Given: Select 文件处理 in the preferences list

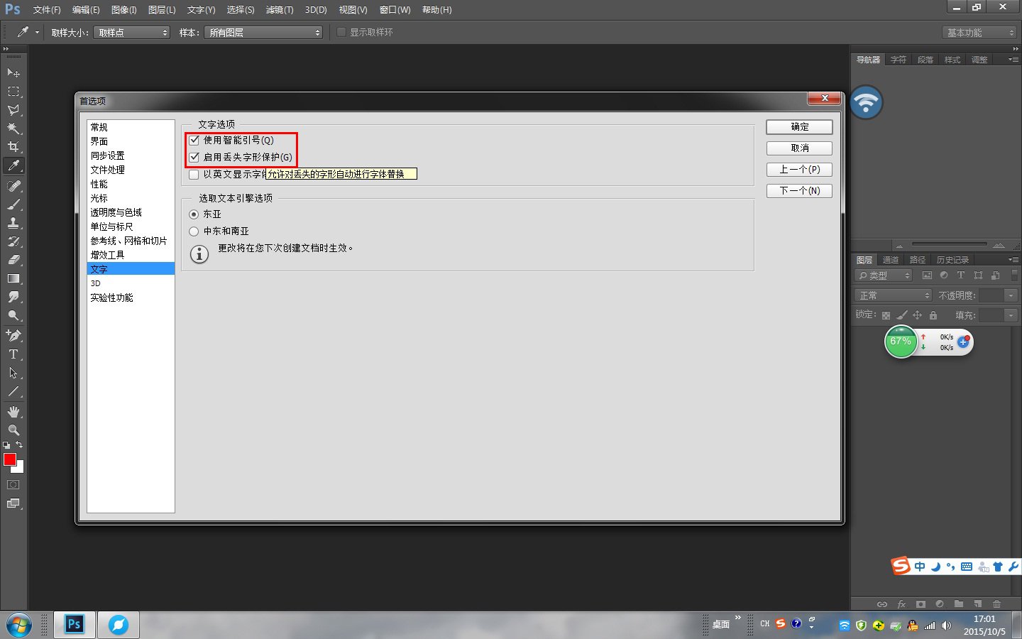Looking at the screenshot, I should (108, 170).
